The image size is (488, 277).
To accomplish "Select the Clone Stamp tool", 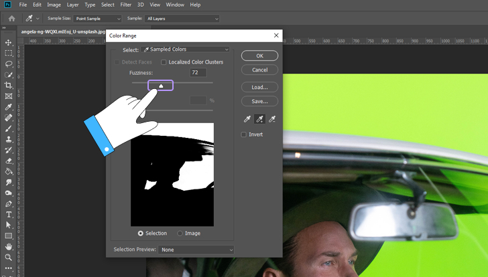I will (x=9, y=139).
